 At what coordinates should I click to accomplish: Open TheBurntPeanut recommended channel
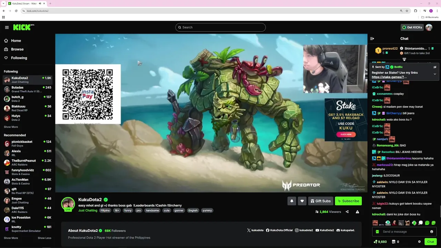(28, 163)
